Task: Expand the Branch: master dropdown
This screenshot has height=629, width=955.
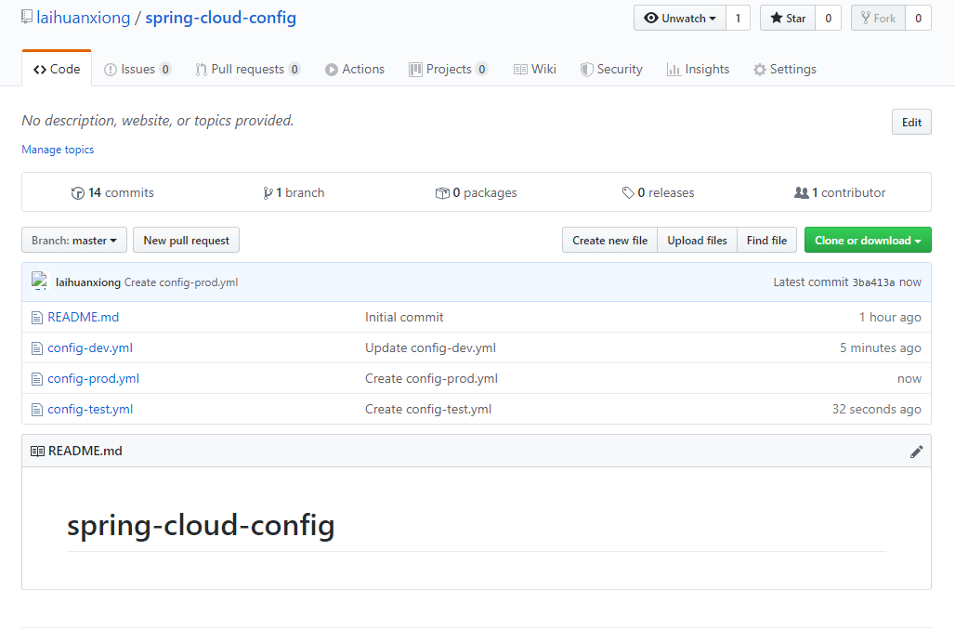Action: point(74,240)
